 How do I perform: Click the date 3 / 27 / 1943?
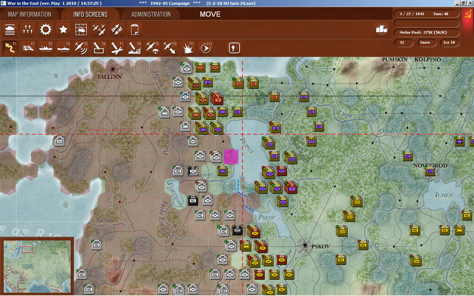pyautogui.click(x=412, y=14)
